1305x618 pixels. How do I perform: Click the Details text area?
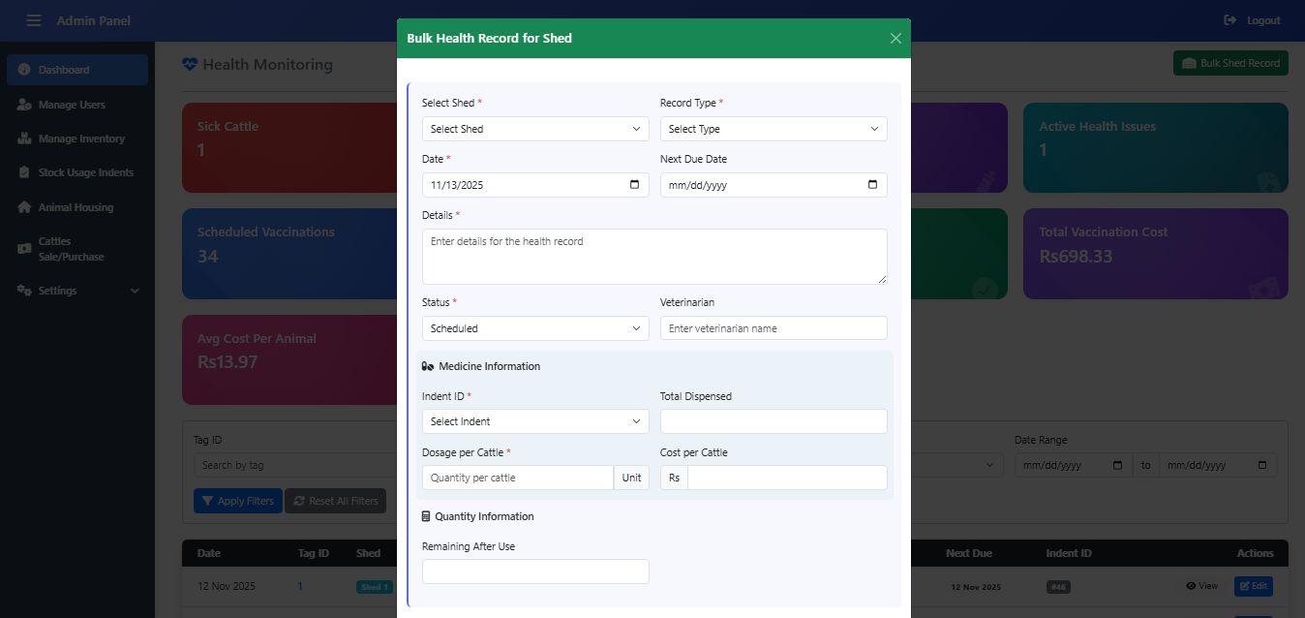click(654, 257)
